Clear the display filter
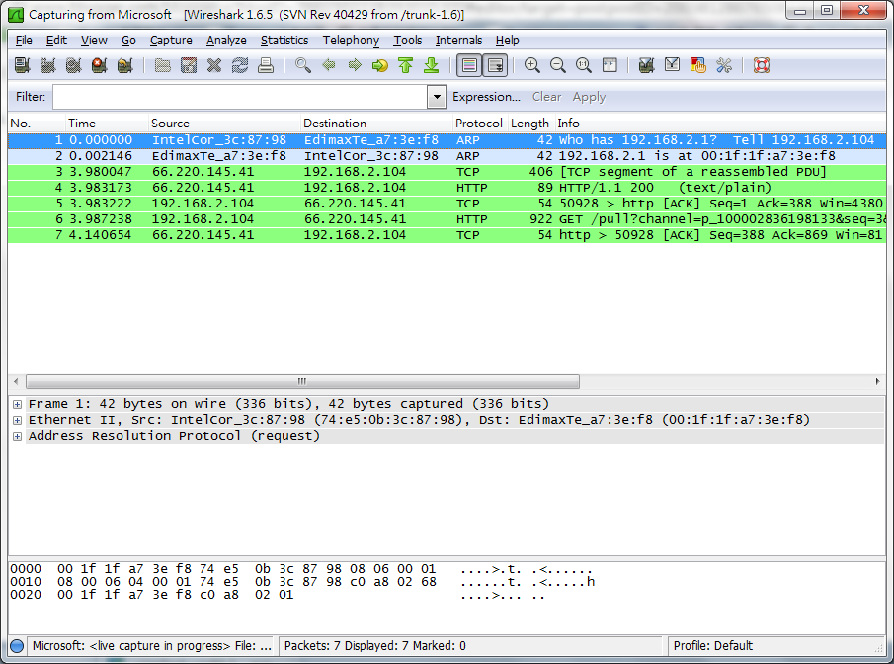The image size is (894, 664). [547, 97]
